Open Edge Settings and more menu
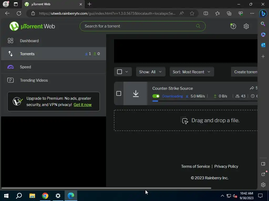Screen dimensions: 269x201 252,13
